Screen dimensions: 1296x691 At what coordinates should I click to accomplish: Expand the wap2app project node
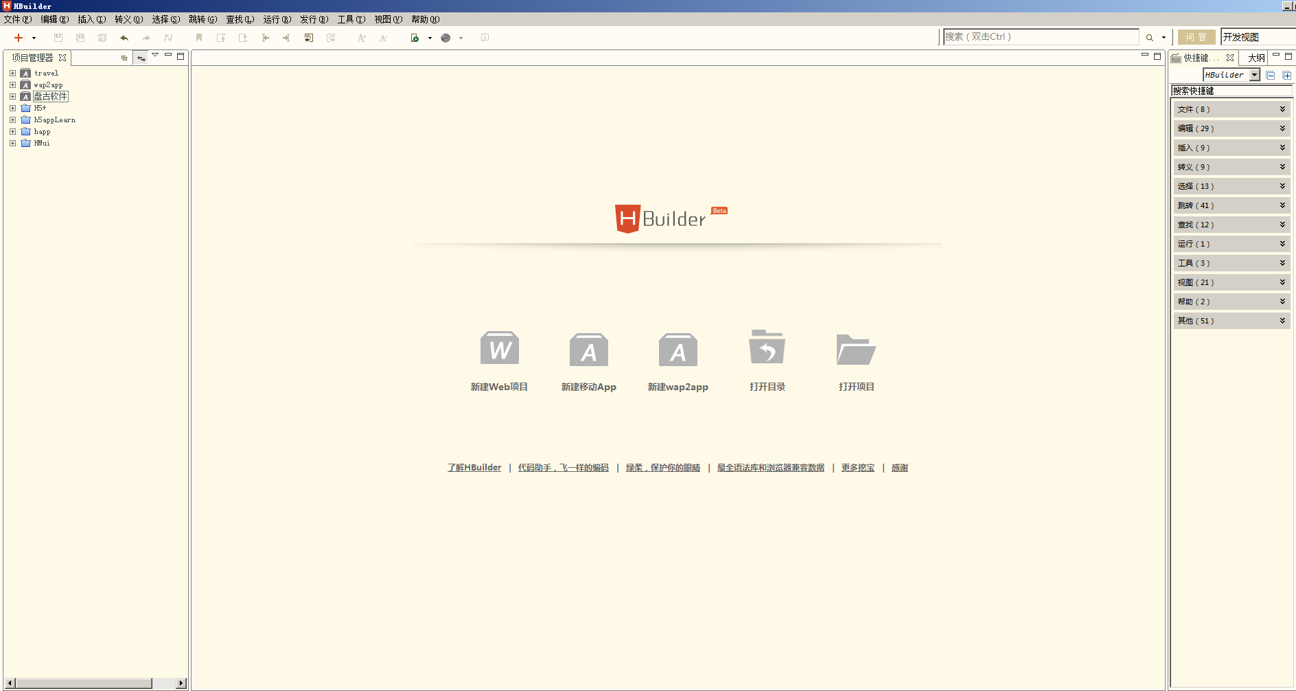(12, 84)
